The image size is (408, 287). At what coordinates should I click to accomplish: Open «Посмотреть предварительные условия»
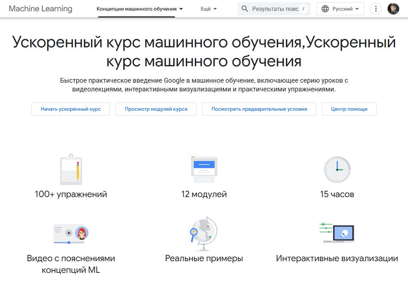(259, 109)
